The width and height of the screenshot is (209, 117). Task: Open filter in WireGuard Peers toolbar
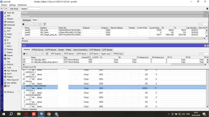click(x=45, y=24)
